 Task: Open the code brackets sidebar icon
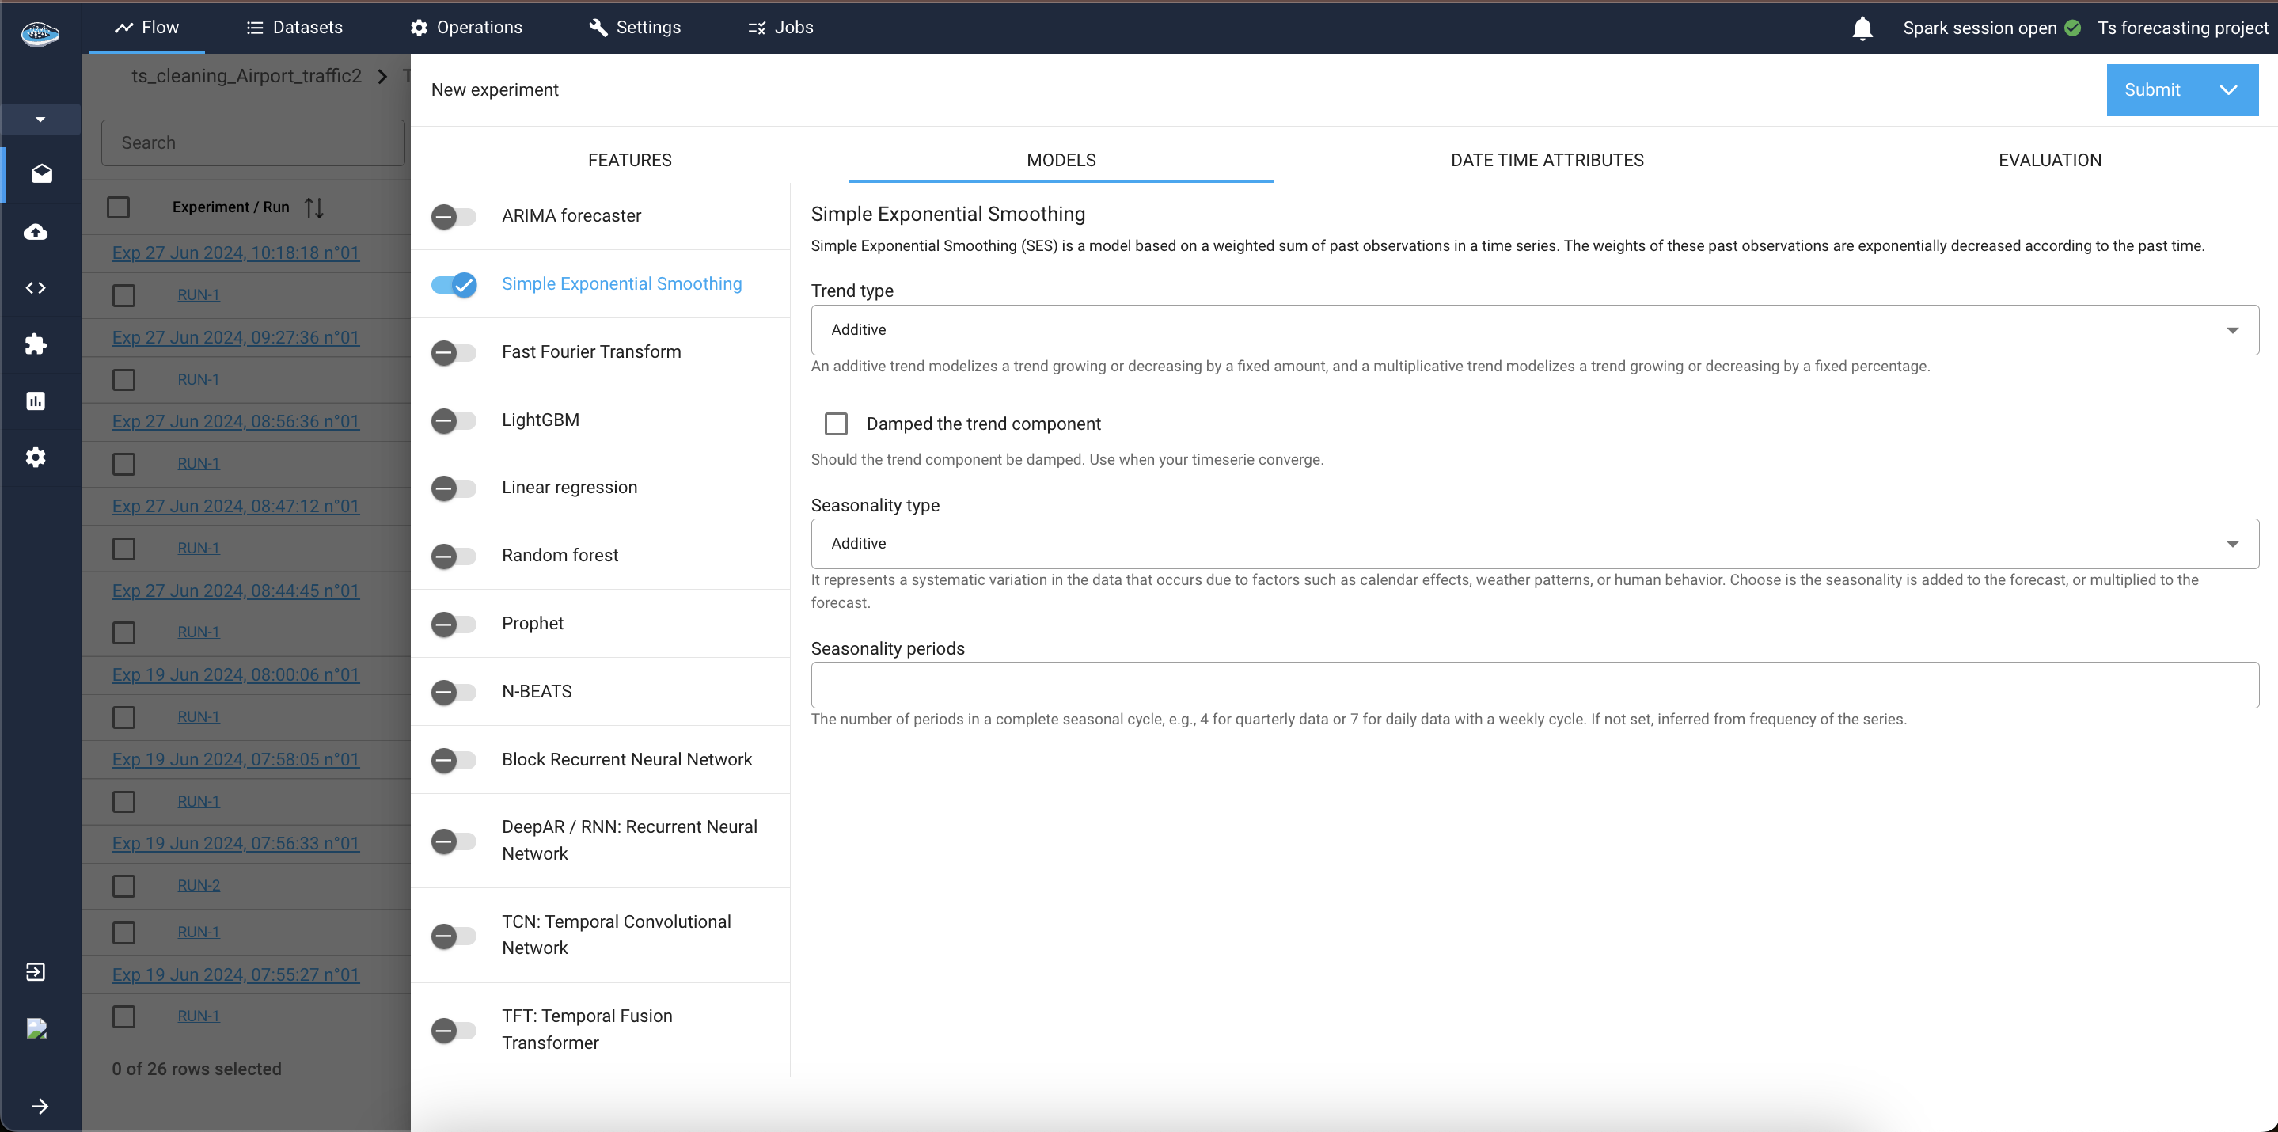point(36,287)
